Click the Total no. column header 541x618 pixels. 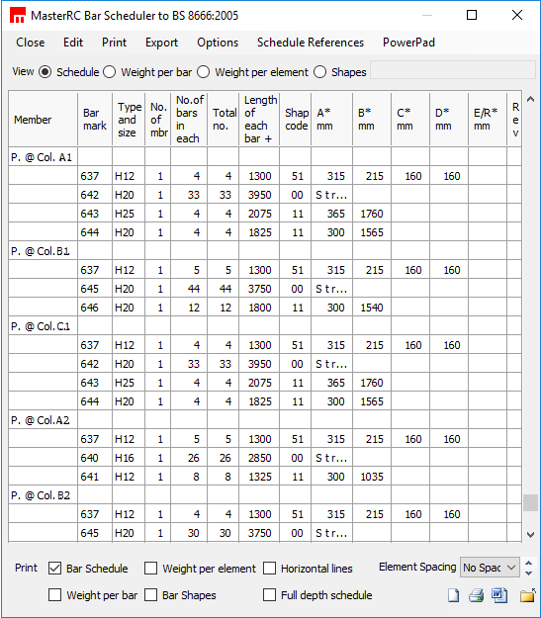click(224, 120)
